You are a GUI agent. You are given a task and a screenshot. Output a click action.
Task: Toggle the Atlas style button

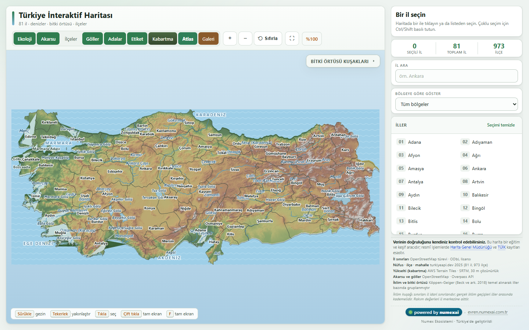pos(188,39)
